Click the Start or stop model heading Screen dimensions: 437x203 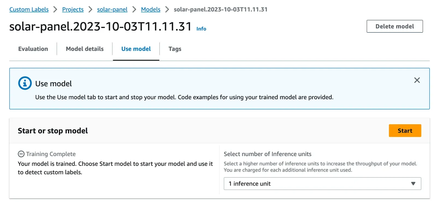point(53,131)
